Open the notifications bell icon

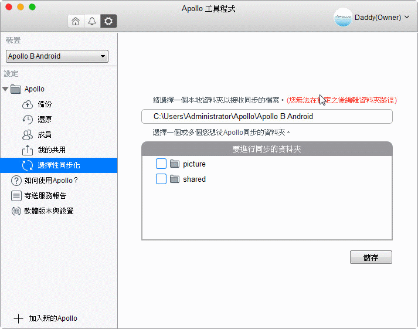coord(92,21)
